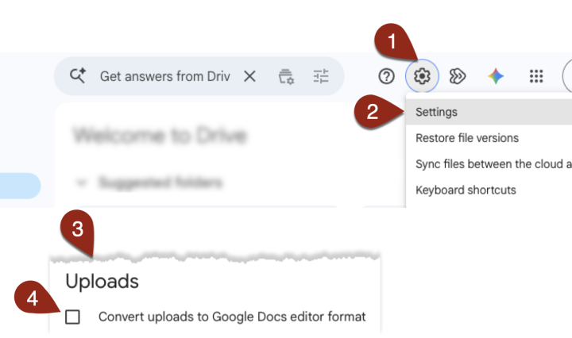Screen dimensions: 572x338
Task: Click the folder-with-gear search option icon
Action: tap(286, 76)
